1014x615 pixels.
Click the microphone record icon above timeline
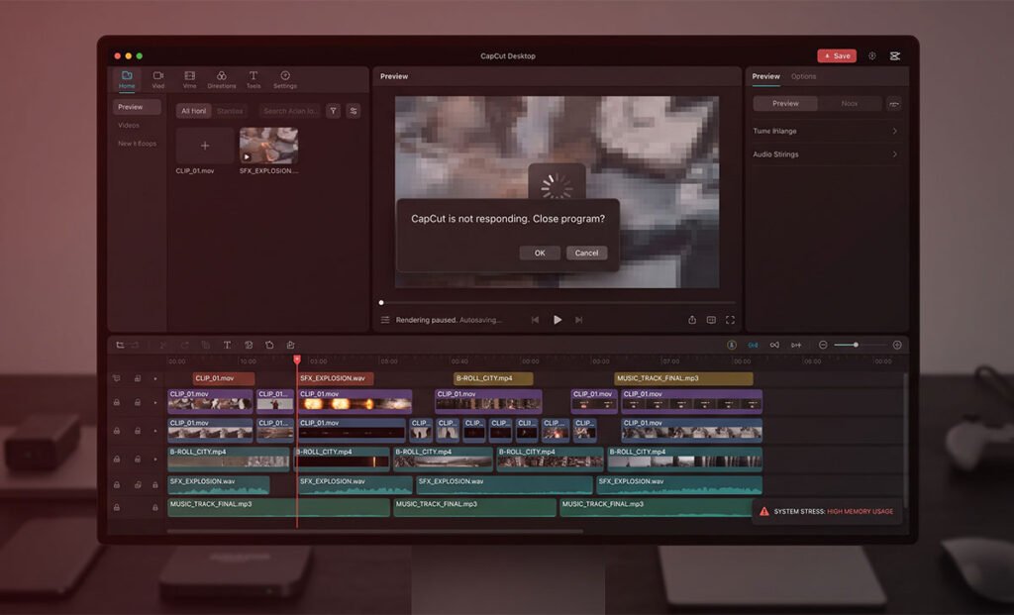click(x=732, y=346)
